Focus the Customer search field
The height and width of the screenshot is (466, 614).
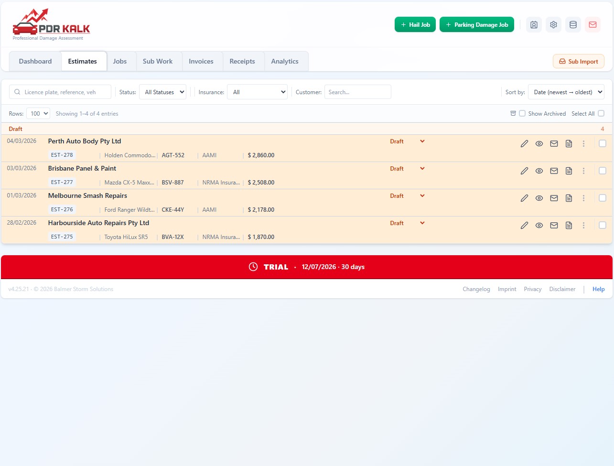358,92
